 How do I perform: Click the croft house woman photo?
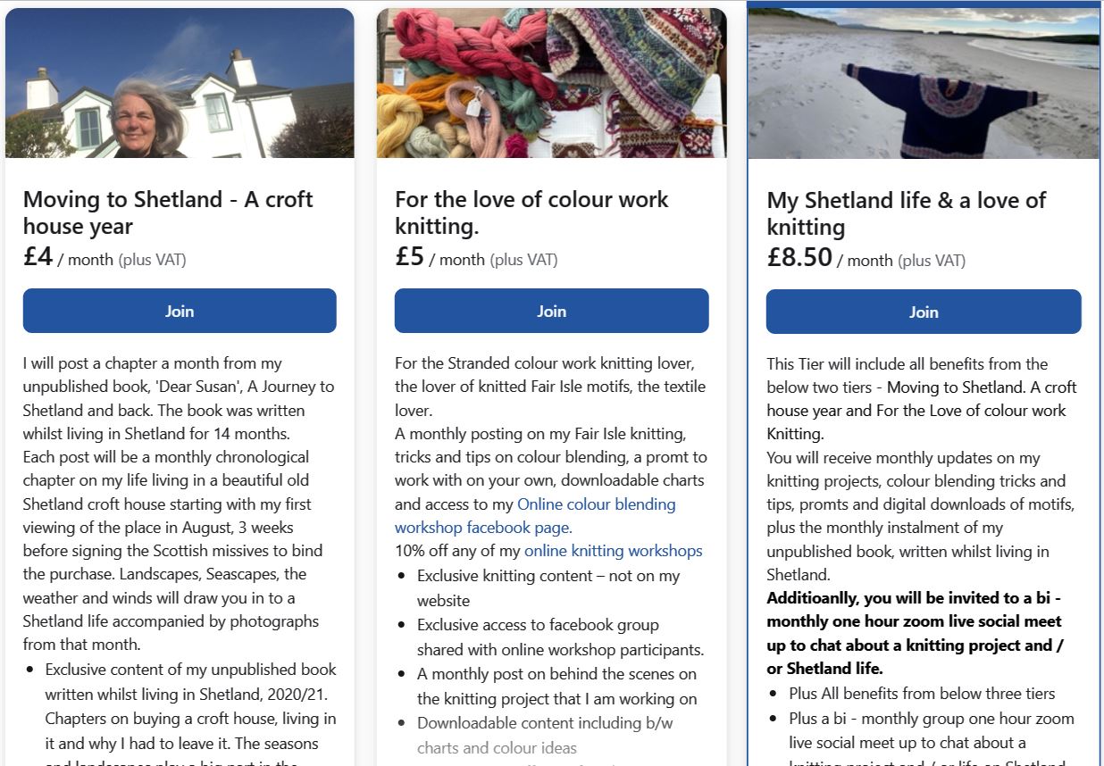coord(180,83)
